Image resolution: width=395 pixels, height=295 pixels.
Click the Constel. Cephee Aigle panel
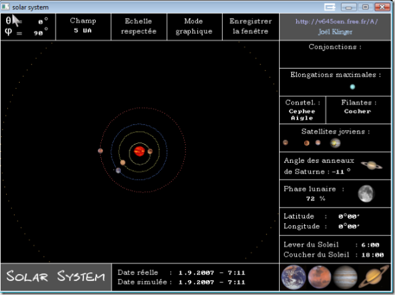tap(302, 111)
